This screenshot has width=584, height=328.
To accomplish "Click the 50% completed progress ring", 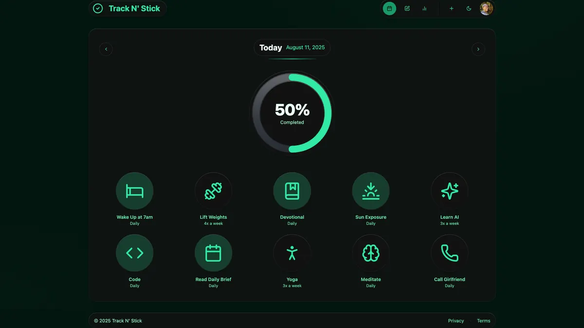I will click(292, 113).
